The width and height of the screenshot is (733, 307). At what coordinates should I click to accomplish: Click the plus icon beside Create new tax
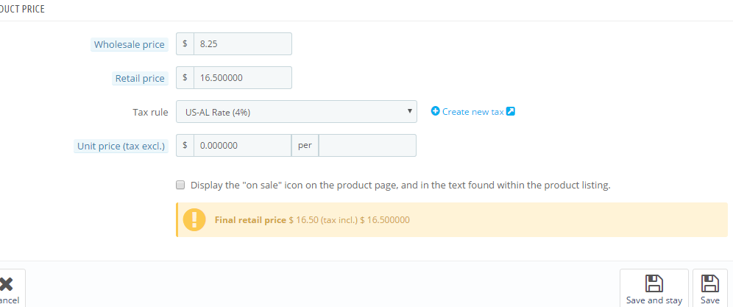pyautogui.click(x=435, y=111)
